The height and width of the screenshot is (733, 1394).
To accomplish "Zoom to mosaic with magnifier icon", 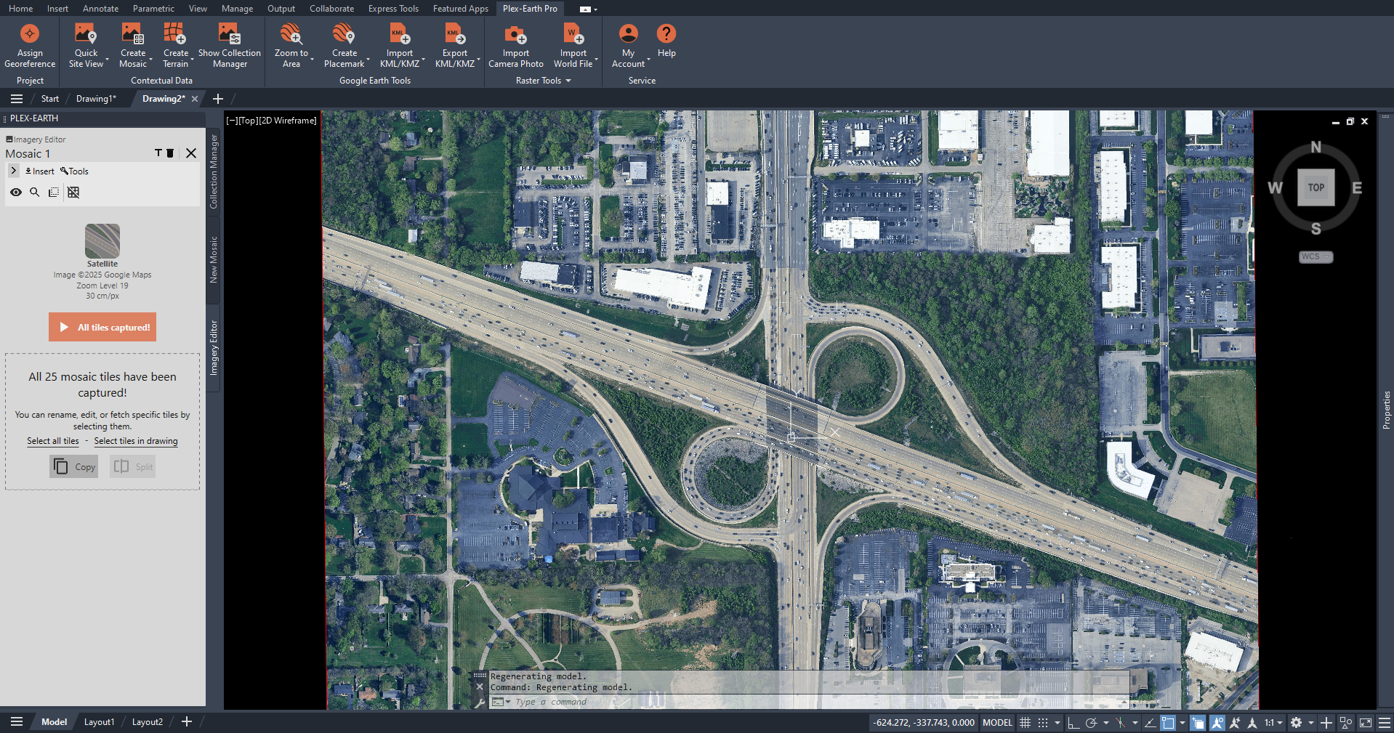I will (34, 193).
